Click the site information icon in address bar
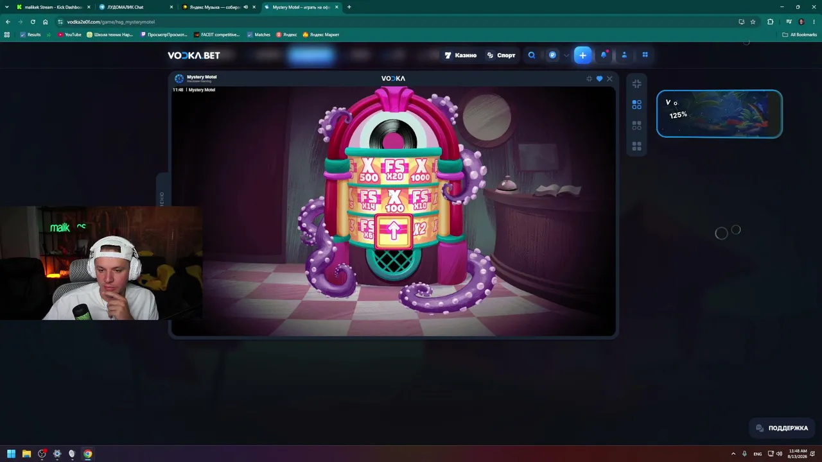Screen dimensions: 822x462 [60, 22]
